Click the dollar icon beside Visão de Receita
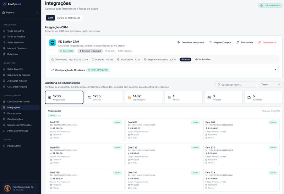Screen dimensions: 284x194 [x=4, y=37]
